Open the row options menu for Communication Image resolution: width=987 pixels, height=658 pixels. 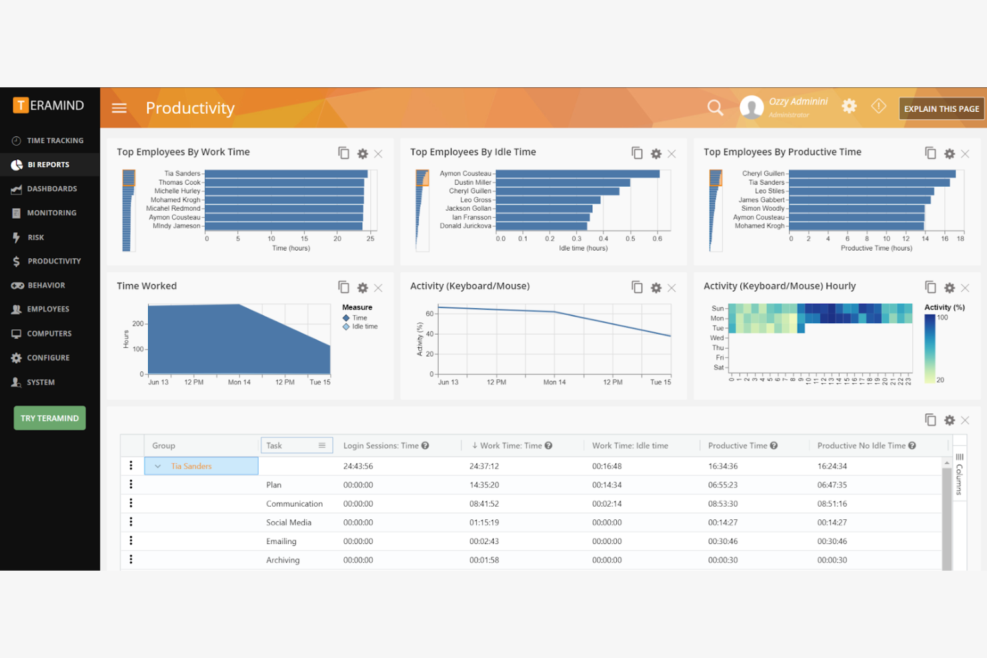point(131,503)
